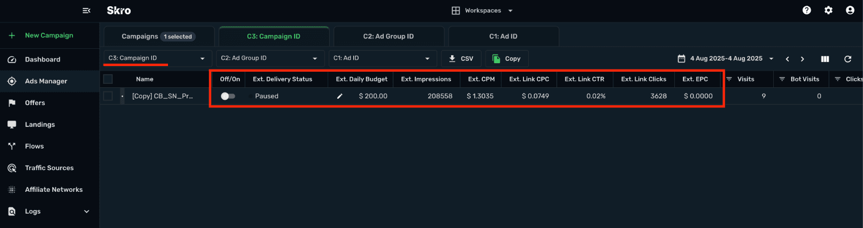
Task: Sort by the Ext. EPC column
Action: 695,79
